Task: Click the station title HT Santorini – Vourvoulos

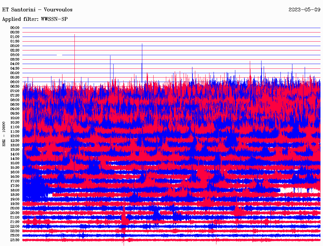Action: point(37,10)
